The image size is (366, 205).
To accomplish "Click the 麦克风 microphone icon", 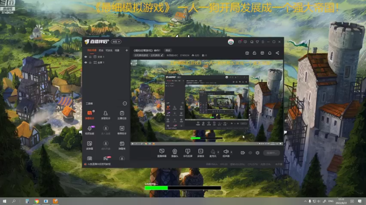I will coord(213,152).
